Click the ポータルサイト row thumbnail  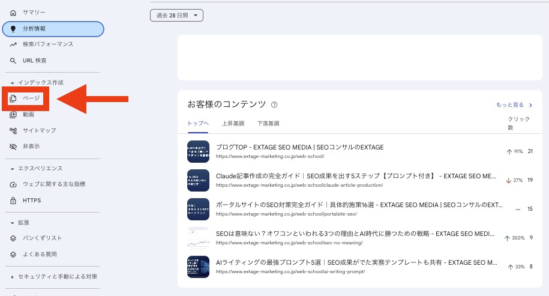198,209
